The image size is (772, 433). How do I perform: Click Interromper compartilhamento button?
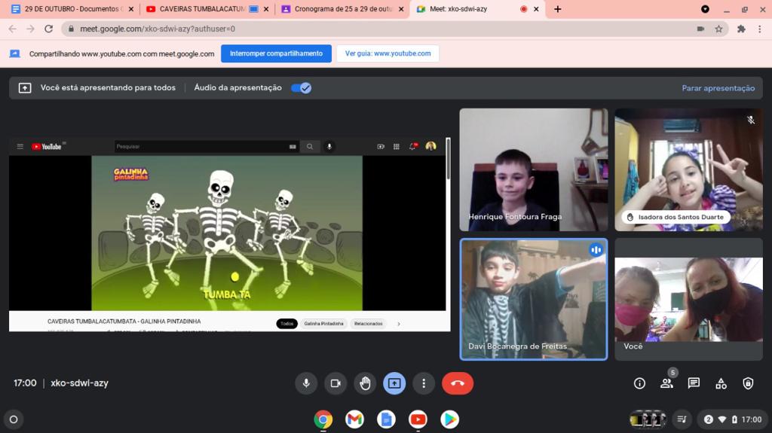click(276, 53)
